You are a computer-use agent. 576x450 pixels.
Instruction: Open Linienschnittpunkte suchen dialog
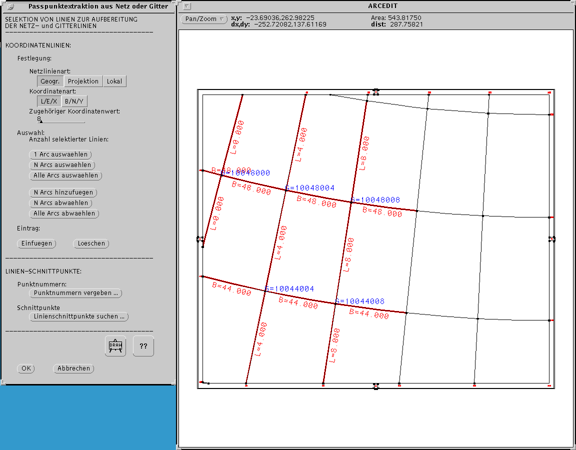79,316
